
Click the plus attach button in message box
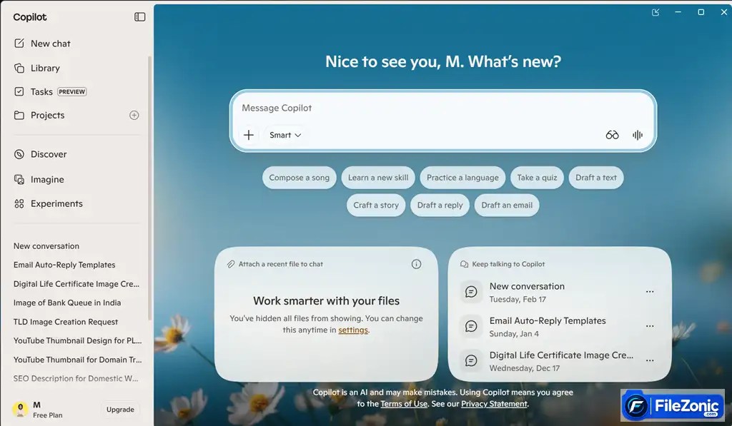coord(248,135)
